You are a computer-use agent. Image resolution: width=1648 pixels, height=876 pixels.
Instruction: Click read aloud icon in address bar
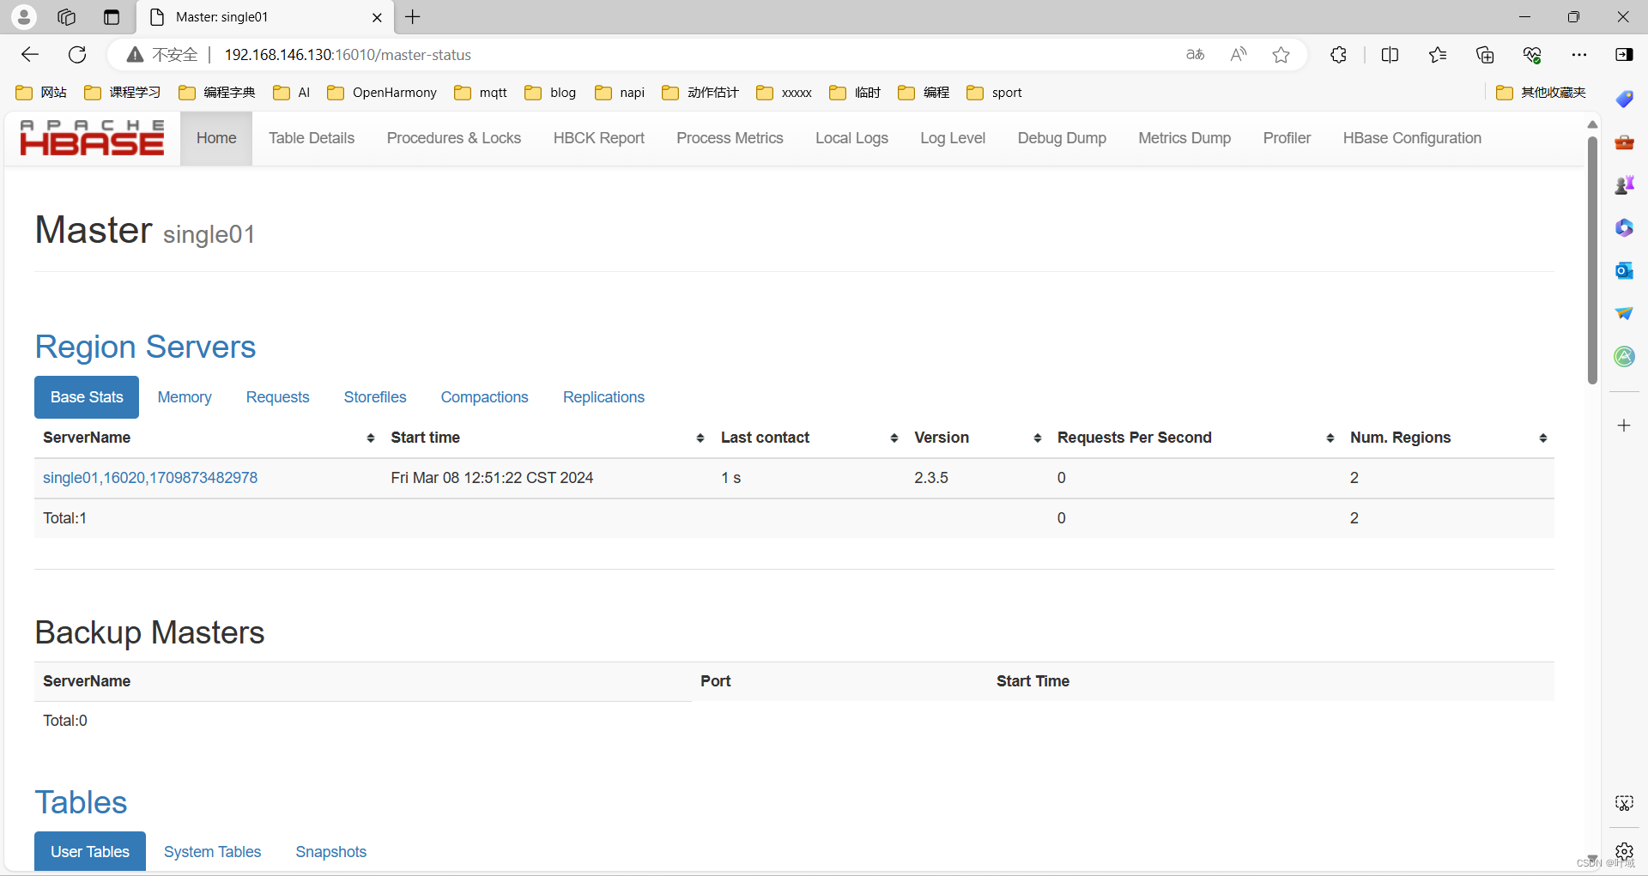pos(1238,55)
